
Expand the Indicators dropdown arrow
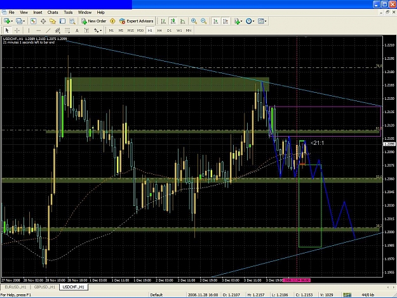pyautogui.click(x=241, y=21)
